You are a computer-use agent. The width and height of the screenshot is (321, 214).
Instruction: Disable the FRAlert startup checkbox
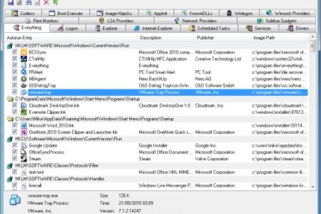15,72
